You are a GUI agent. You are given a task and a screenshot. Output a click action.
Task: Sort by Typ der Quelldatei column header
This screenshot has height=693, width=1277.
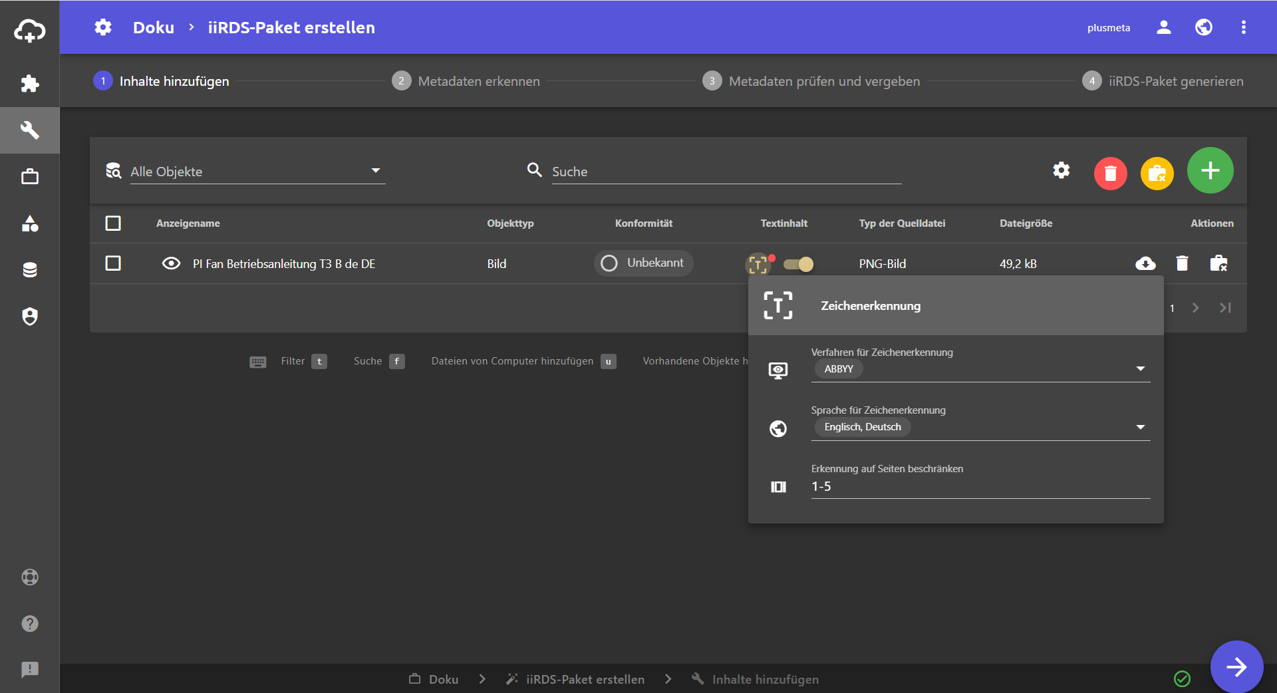(x=902, y=223)
